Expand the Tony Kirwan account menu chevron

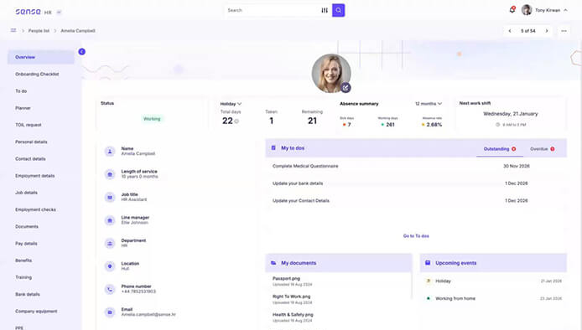point(565,10)
